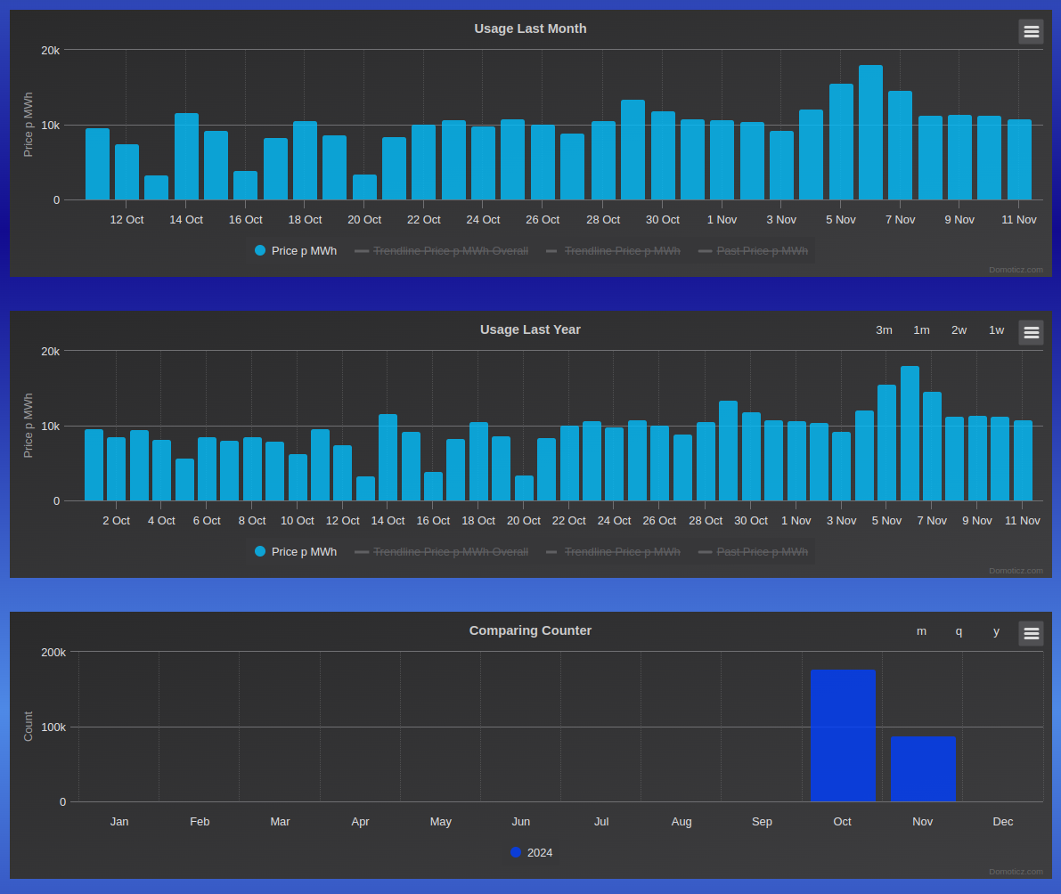Click the tallest 6 Nov bar in Last Month chart

point(871,133)
